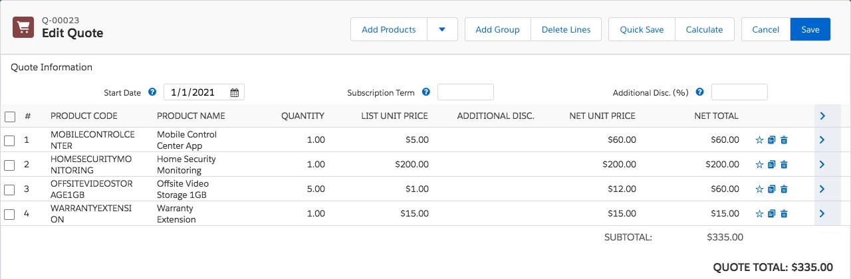This screenshot has width=851, height=279.
Task: Delete the Warranty Extension line
Action: (x=784, y=214)
